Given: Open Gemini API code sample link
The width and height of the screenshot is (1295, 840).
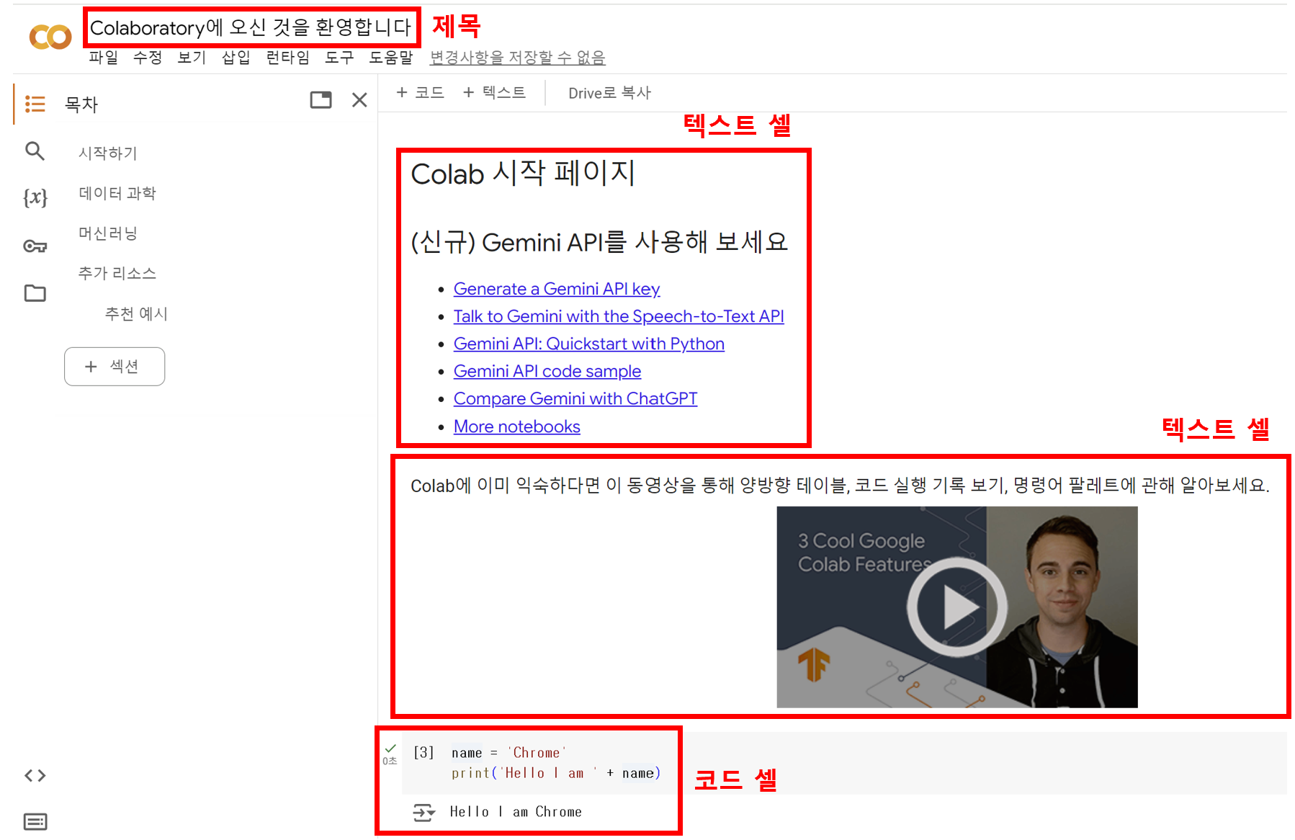Looking at the screenshot, I should (547, 371).
